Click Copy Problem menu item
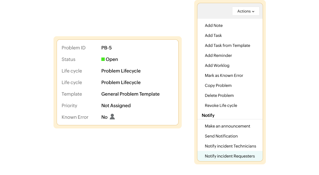319x175 pixels. click(218, 86)
